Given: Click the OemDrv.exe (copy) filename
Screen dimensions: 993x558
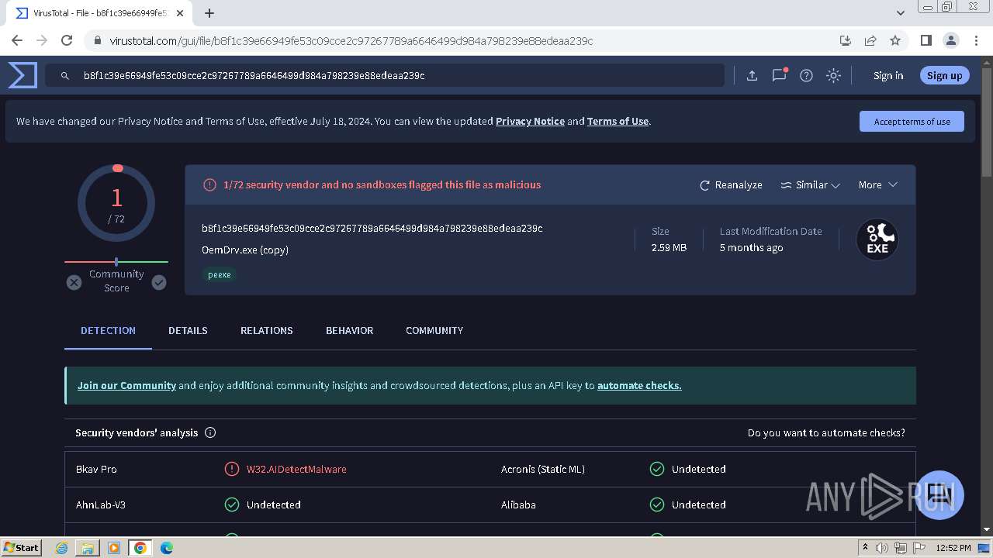Looking at the screenshot, I should point(245,250).
